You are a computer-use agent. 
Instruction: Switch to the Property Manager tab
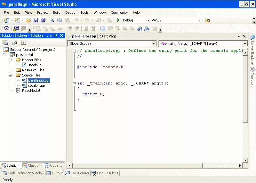[x=53, y=165]
